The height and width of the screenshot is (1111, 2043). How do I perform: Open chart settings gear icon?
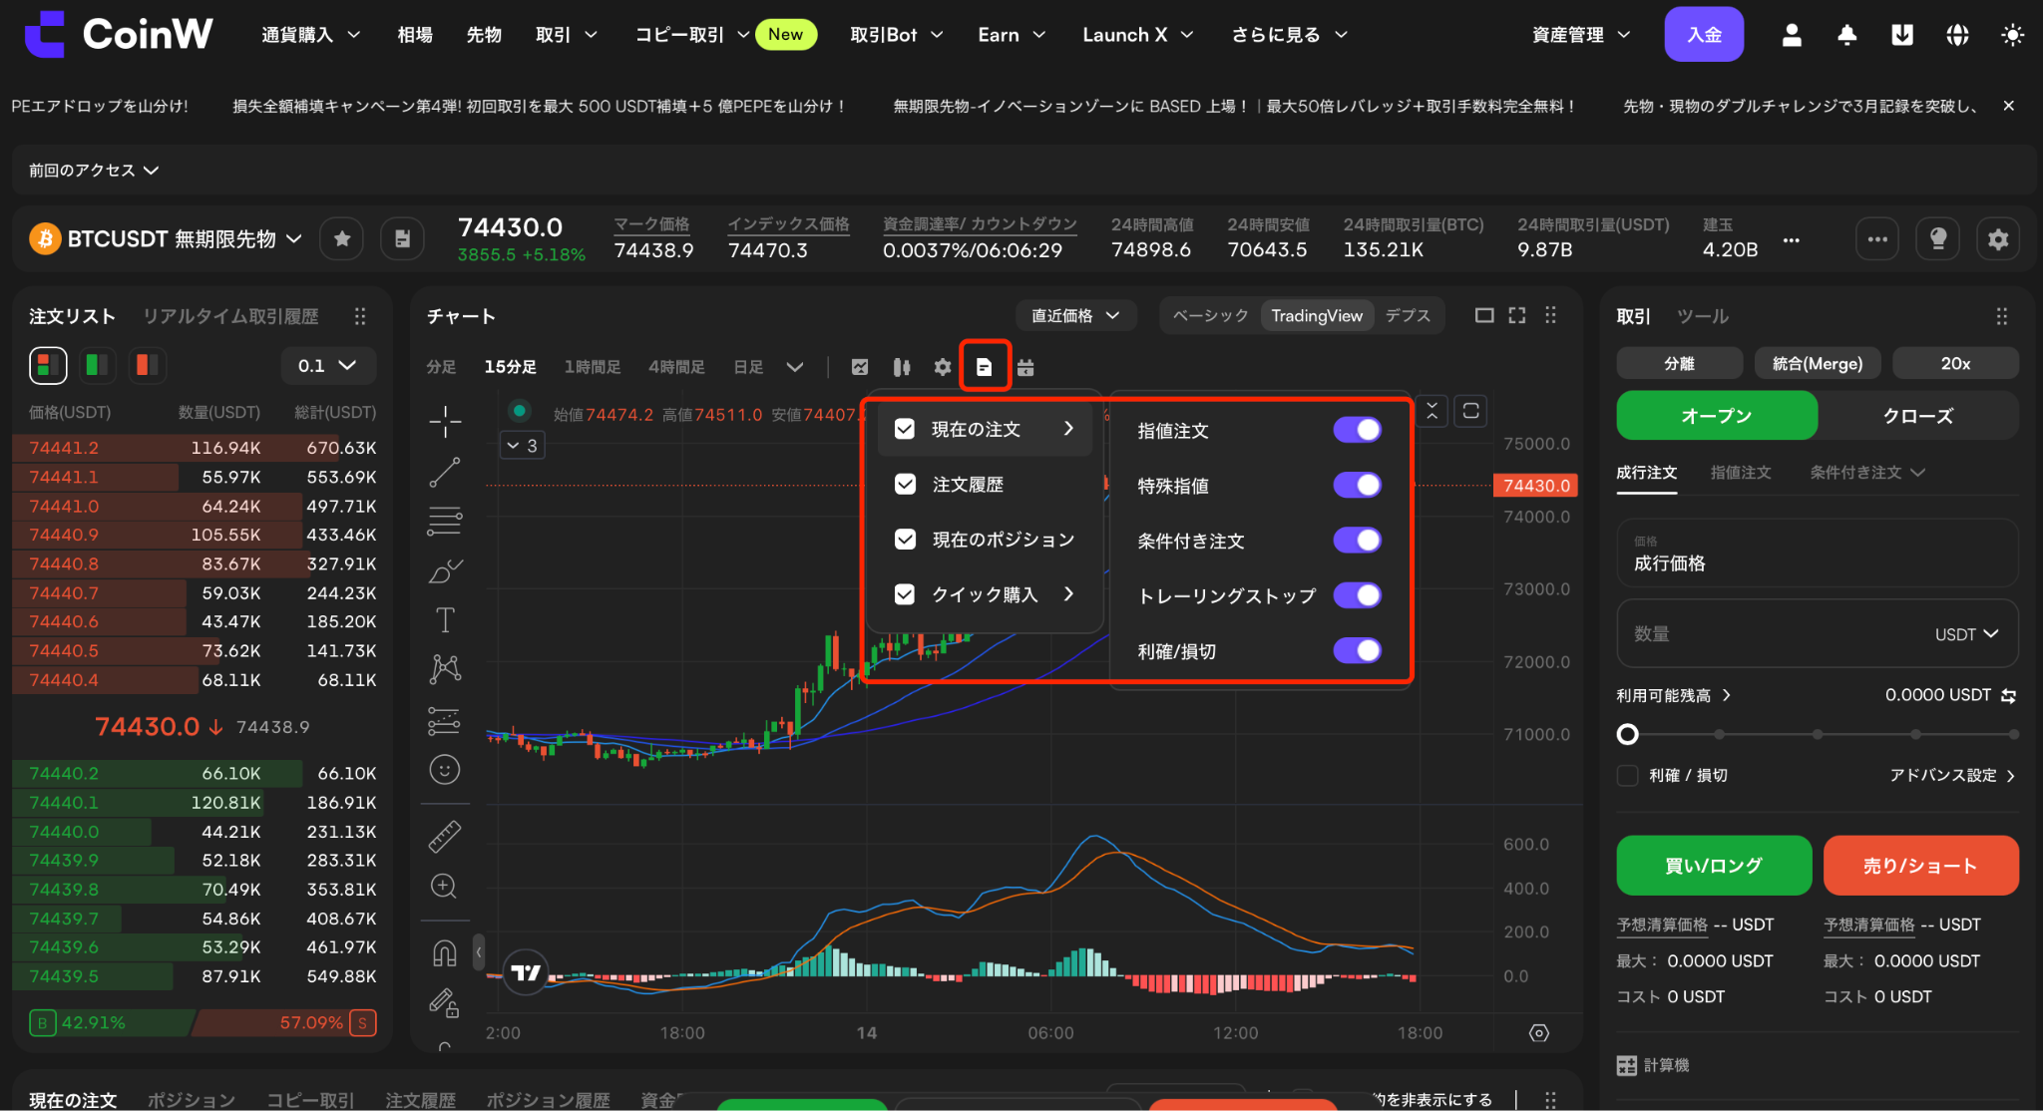[943, 367]
